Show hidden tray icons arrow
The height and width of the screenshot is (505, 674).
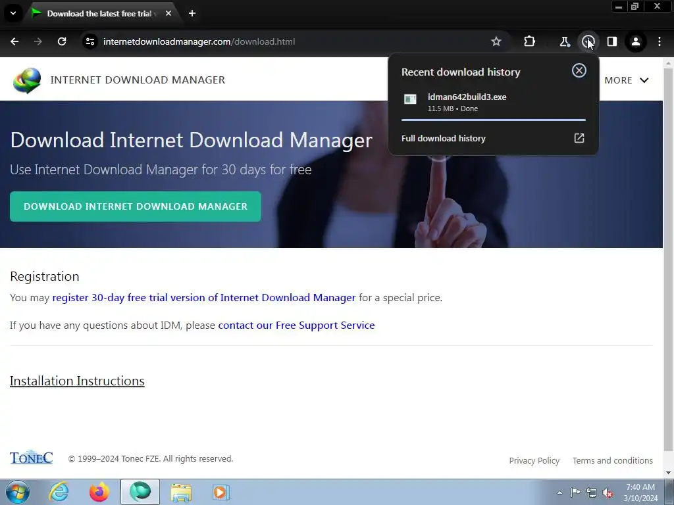pos(559,493)
